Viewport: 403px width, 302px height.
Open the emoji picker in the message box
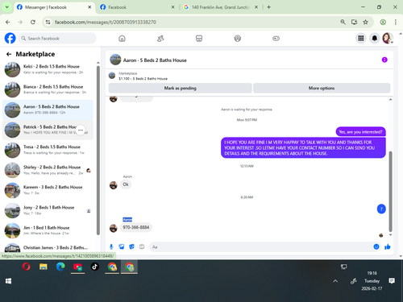coord(376,246)
